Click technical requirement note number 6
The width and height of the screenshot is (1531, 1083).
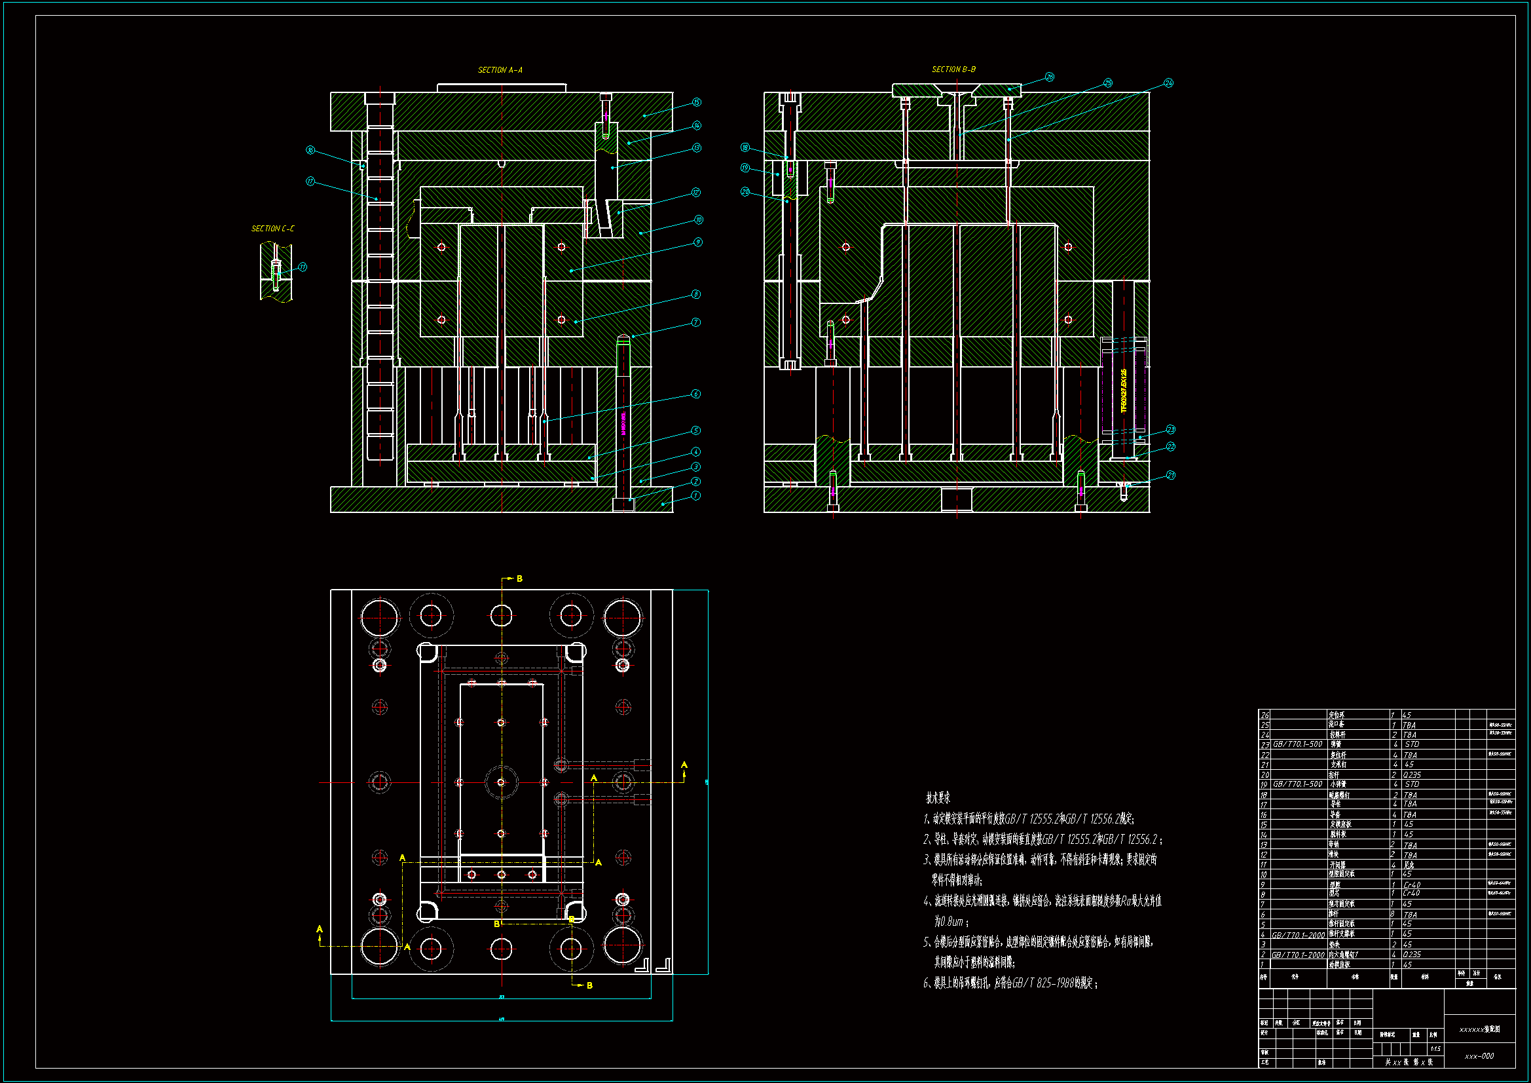coord(1010,983)
